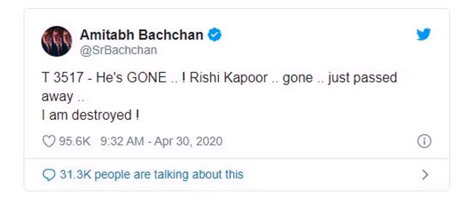Click the "just passed" tweet text
Image resolution: width=470 pixels, height=220 pixels.
pyautogui.click(x=362, y=78)
